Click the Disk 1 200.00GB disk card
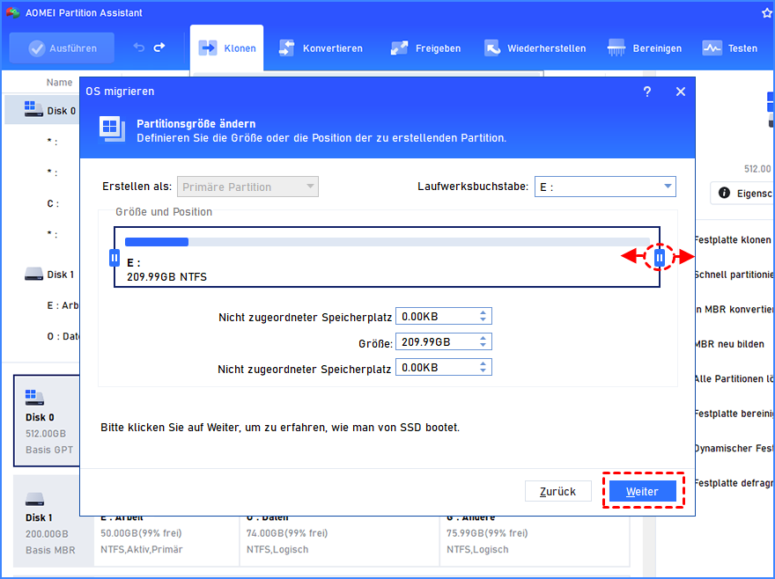 pos(47,521)
